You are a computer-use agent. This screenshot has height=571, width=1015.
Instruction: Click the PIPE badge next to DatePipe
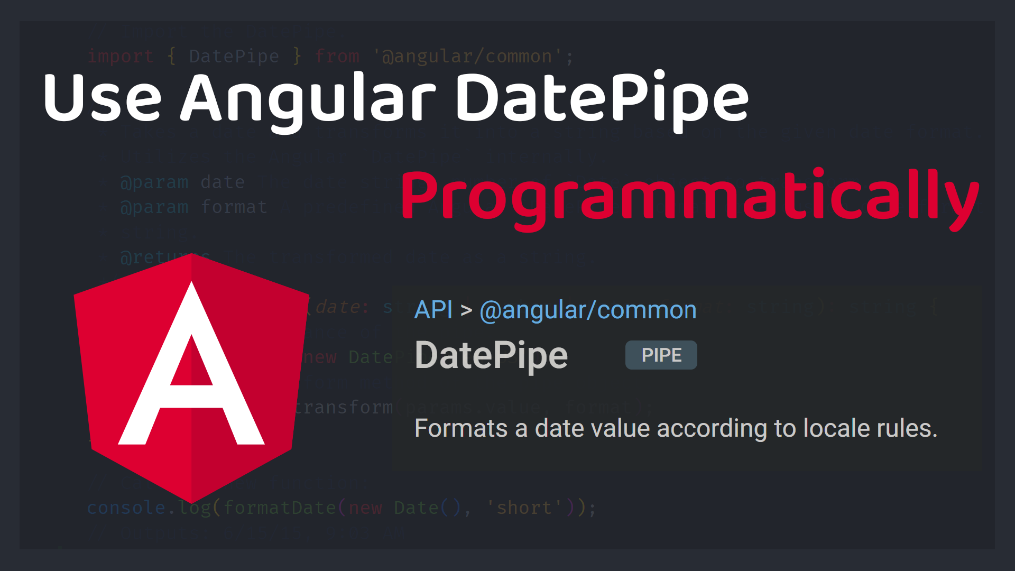point(661,355)
